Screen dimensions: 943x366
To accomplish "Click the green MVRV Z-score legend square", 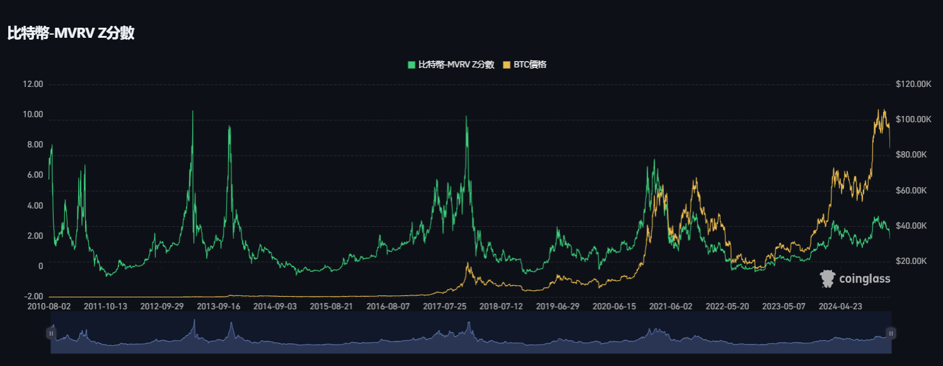I will point(411,64).
